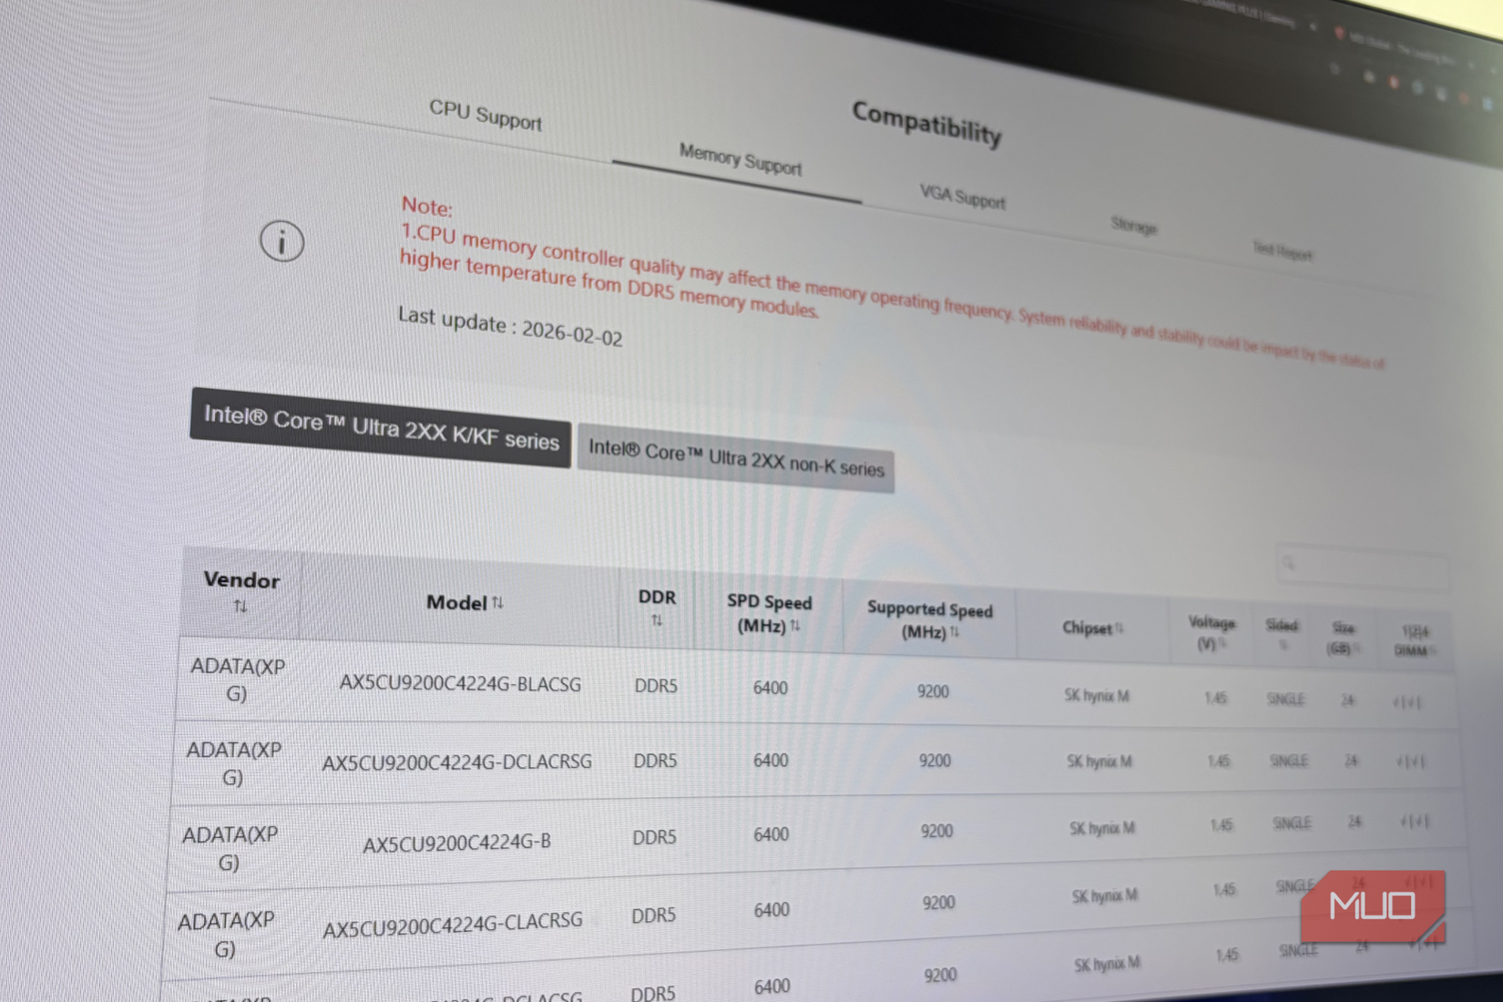Click the Vendor column header label

pyautogui.click(x=241, y=580)
